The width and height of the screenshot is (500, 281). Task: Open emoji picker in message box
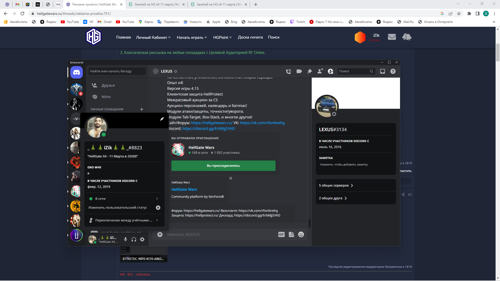301,234
